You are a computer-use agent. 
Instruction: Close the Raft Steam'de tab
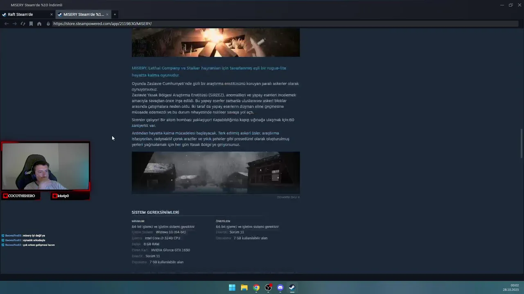(x=52, y=14)
